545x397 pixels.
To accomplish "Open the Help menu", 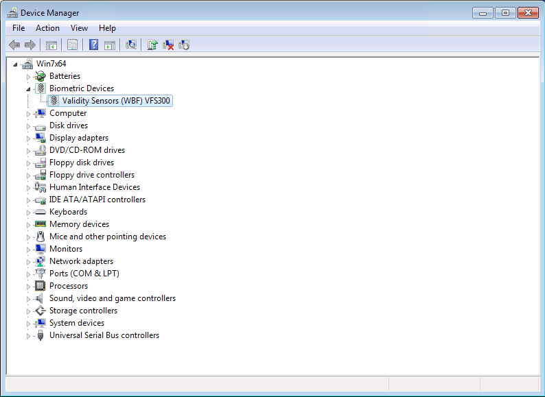I will coord(107,28).
